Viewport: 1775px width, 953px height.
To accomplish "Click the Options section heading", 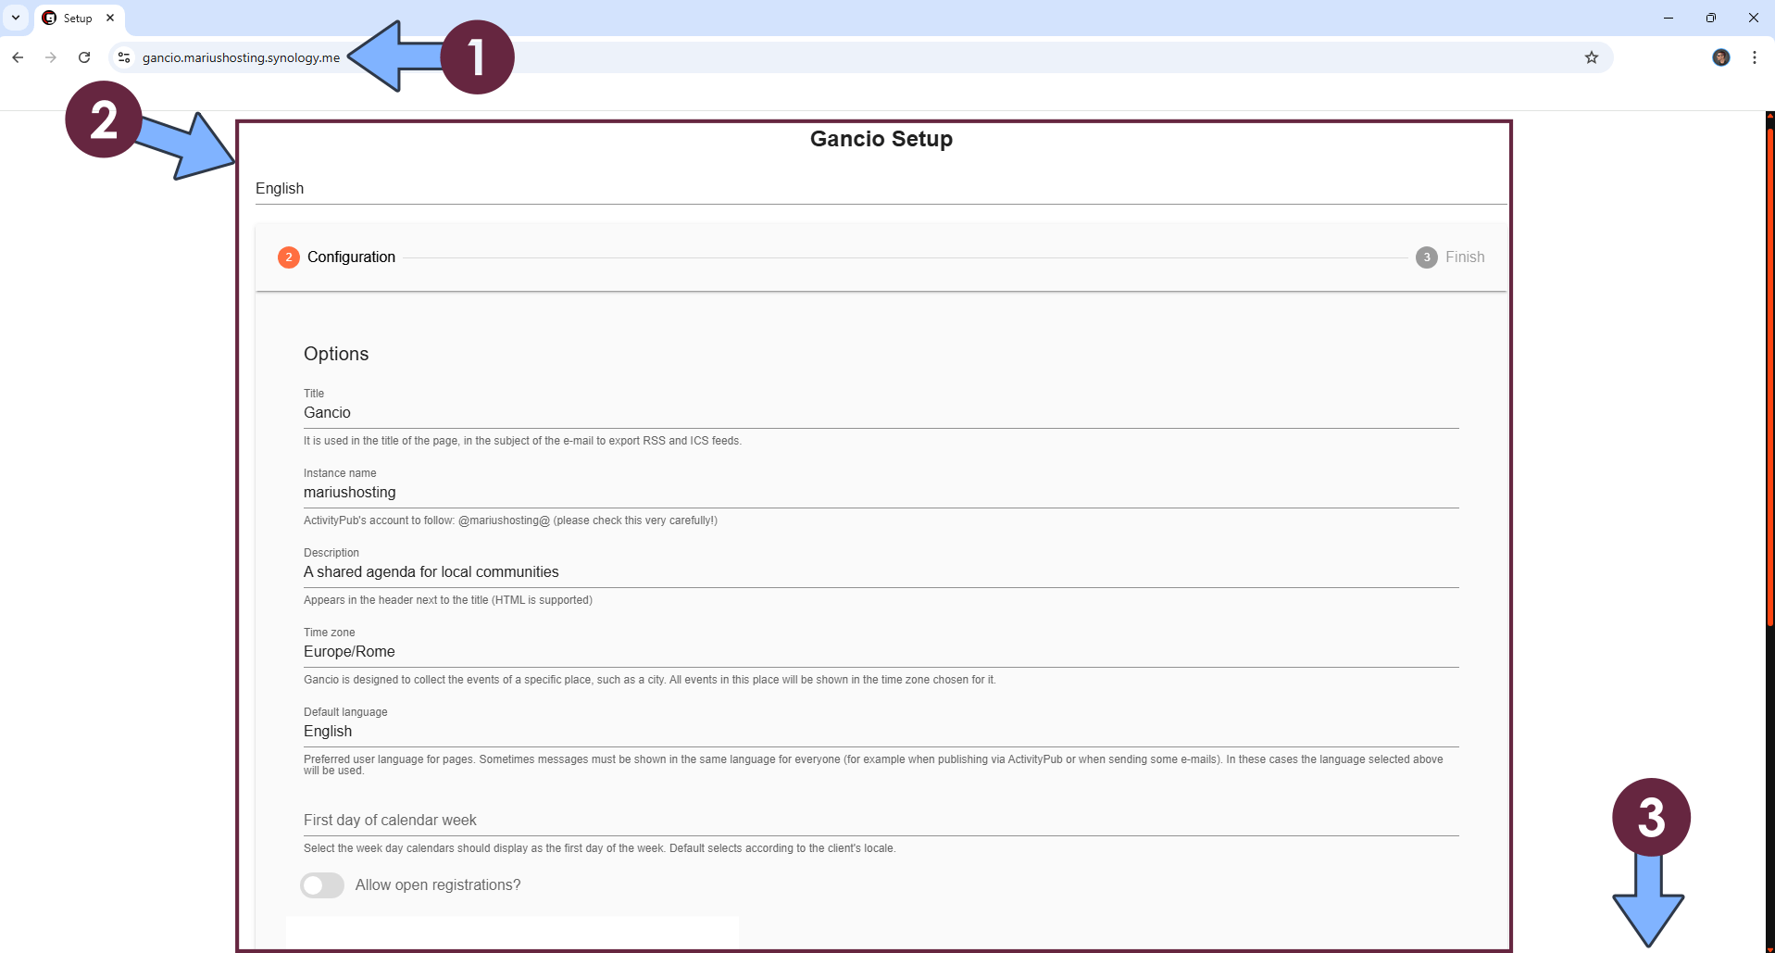I will pos(336,354).
